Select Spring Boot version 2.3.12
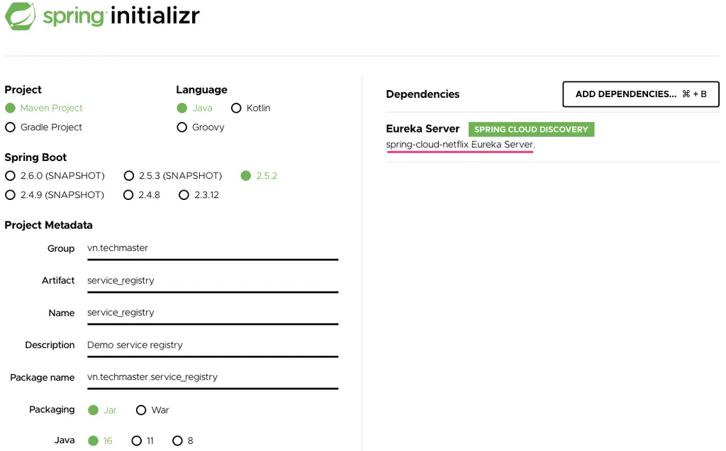The height and width of the screenshot is (451, 726). coord(184,195)
